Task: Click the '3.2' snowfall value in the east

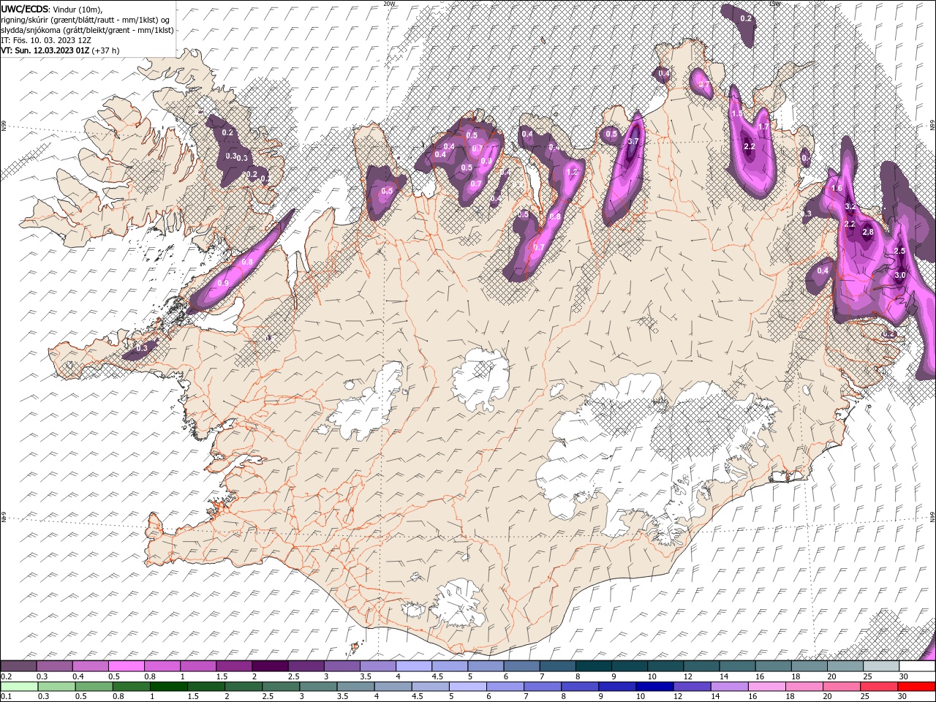Action: 850,207
